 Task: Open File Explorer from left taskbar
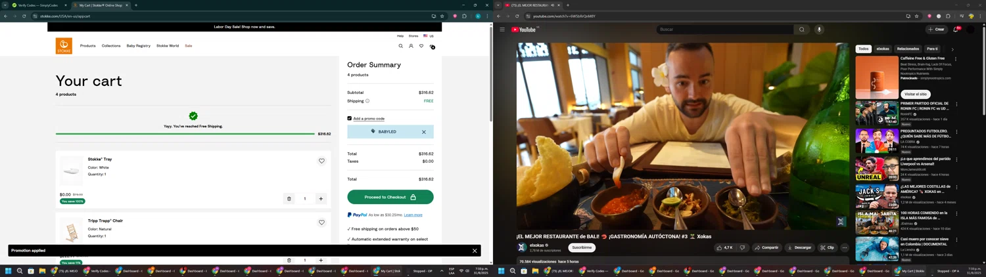(x=42, y=270)
